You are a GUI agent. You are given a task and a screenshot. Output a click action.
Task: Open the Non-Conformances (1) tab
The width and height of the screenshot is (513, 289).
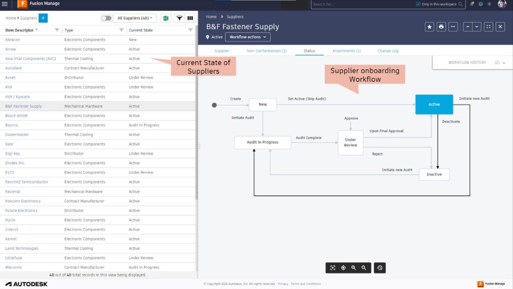point(267,51)
